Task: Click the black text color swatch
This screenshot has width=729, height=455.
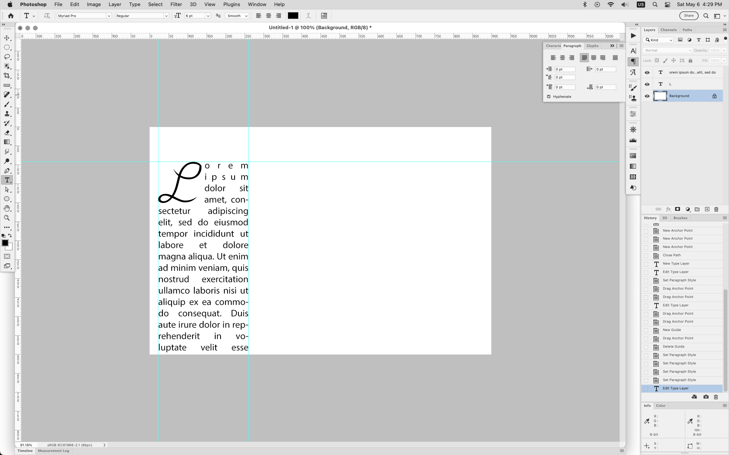Action: pos(293,16)
